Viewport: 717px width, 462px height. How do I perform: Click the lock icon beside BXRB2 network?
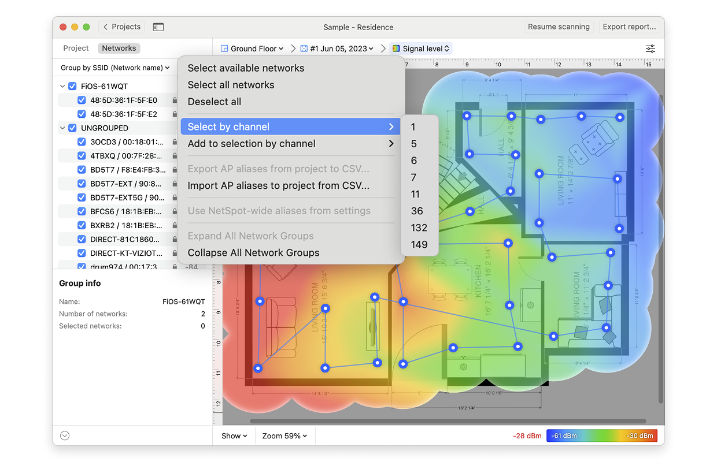point(175,225)
